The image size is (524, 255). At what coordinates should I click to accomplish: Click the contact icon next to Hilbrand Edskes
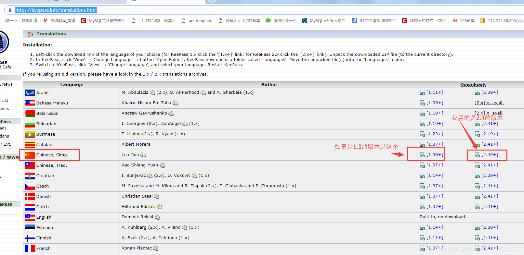(x=160, y=207)
